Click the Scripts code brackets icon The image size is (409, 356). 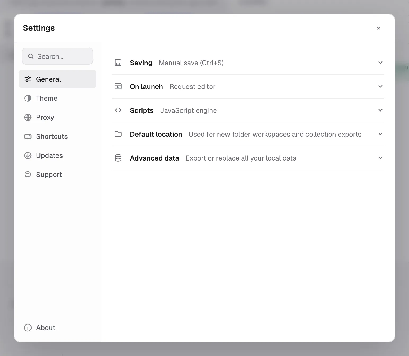pyautogui.click(x=118, y=110)
